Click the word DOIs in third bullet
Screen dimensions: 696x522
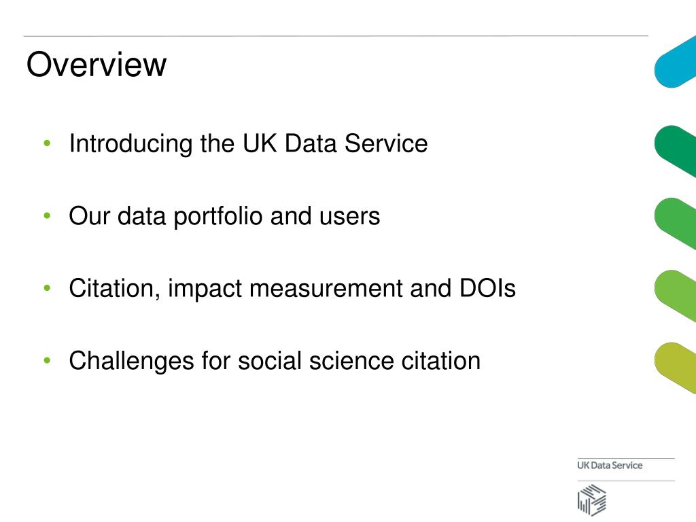[x=487, y=288]
